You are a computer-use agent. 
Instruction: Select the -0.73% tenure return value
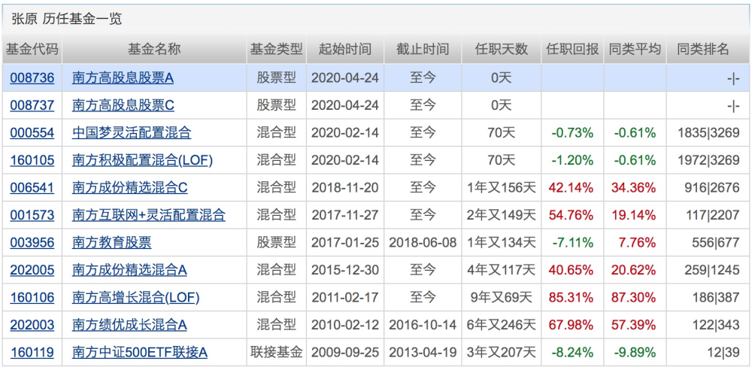(572, 133)
